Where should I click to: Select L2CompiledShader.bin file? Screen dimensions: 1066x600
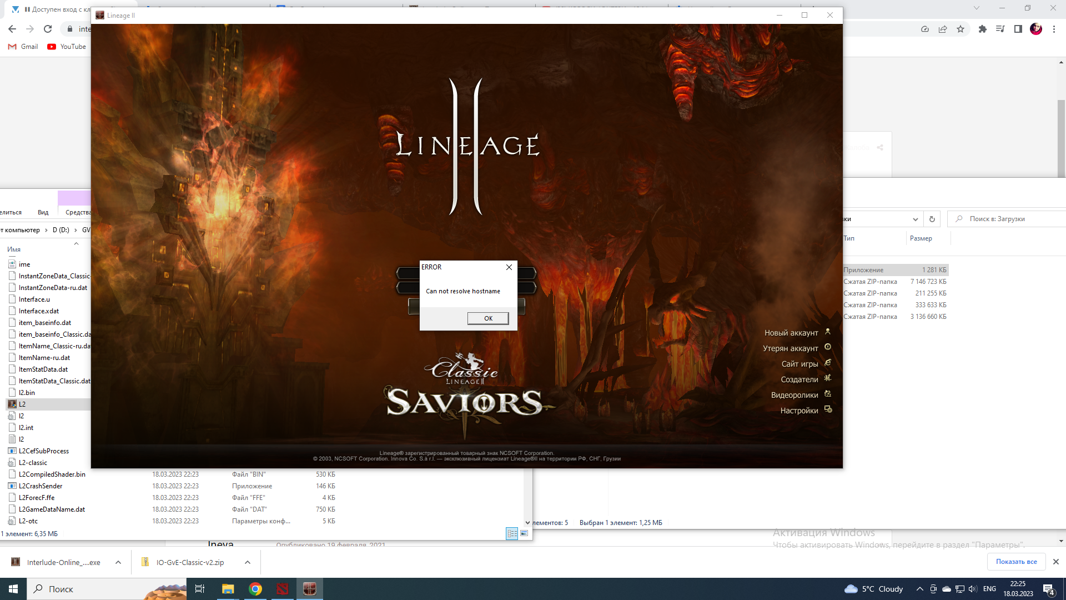coord(52,474)
